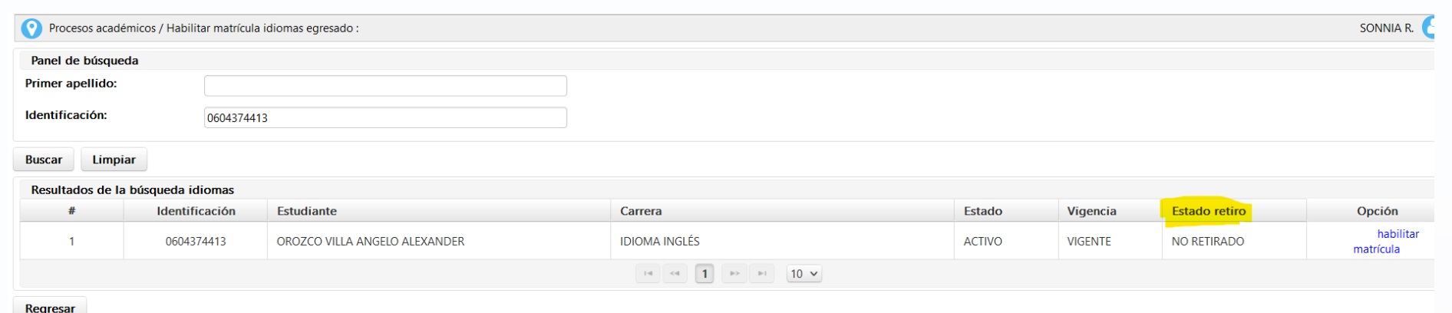The height and width of the screenshot is (313, 1452).
Task: Open rows per page dropdown showing 10
Action: point(804,274)
